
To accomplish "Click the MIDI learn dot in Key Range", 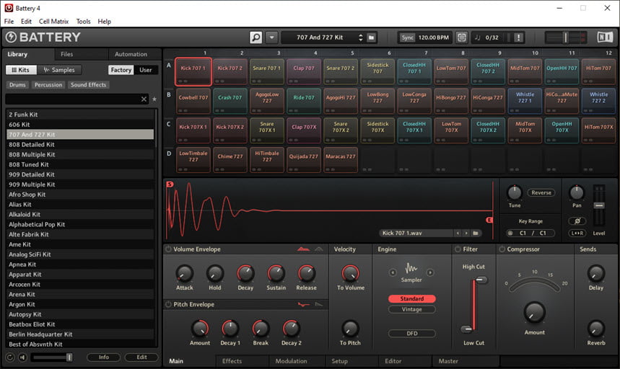I will 510,234.
